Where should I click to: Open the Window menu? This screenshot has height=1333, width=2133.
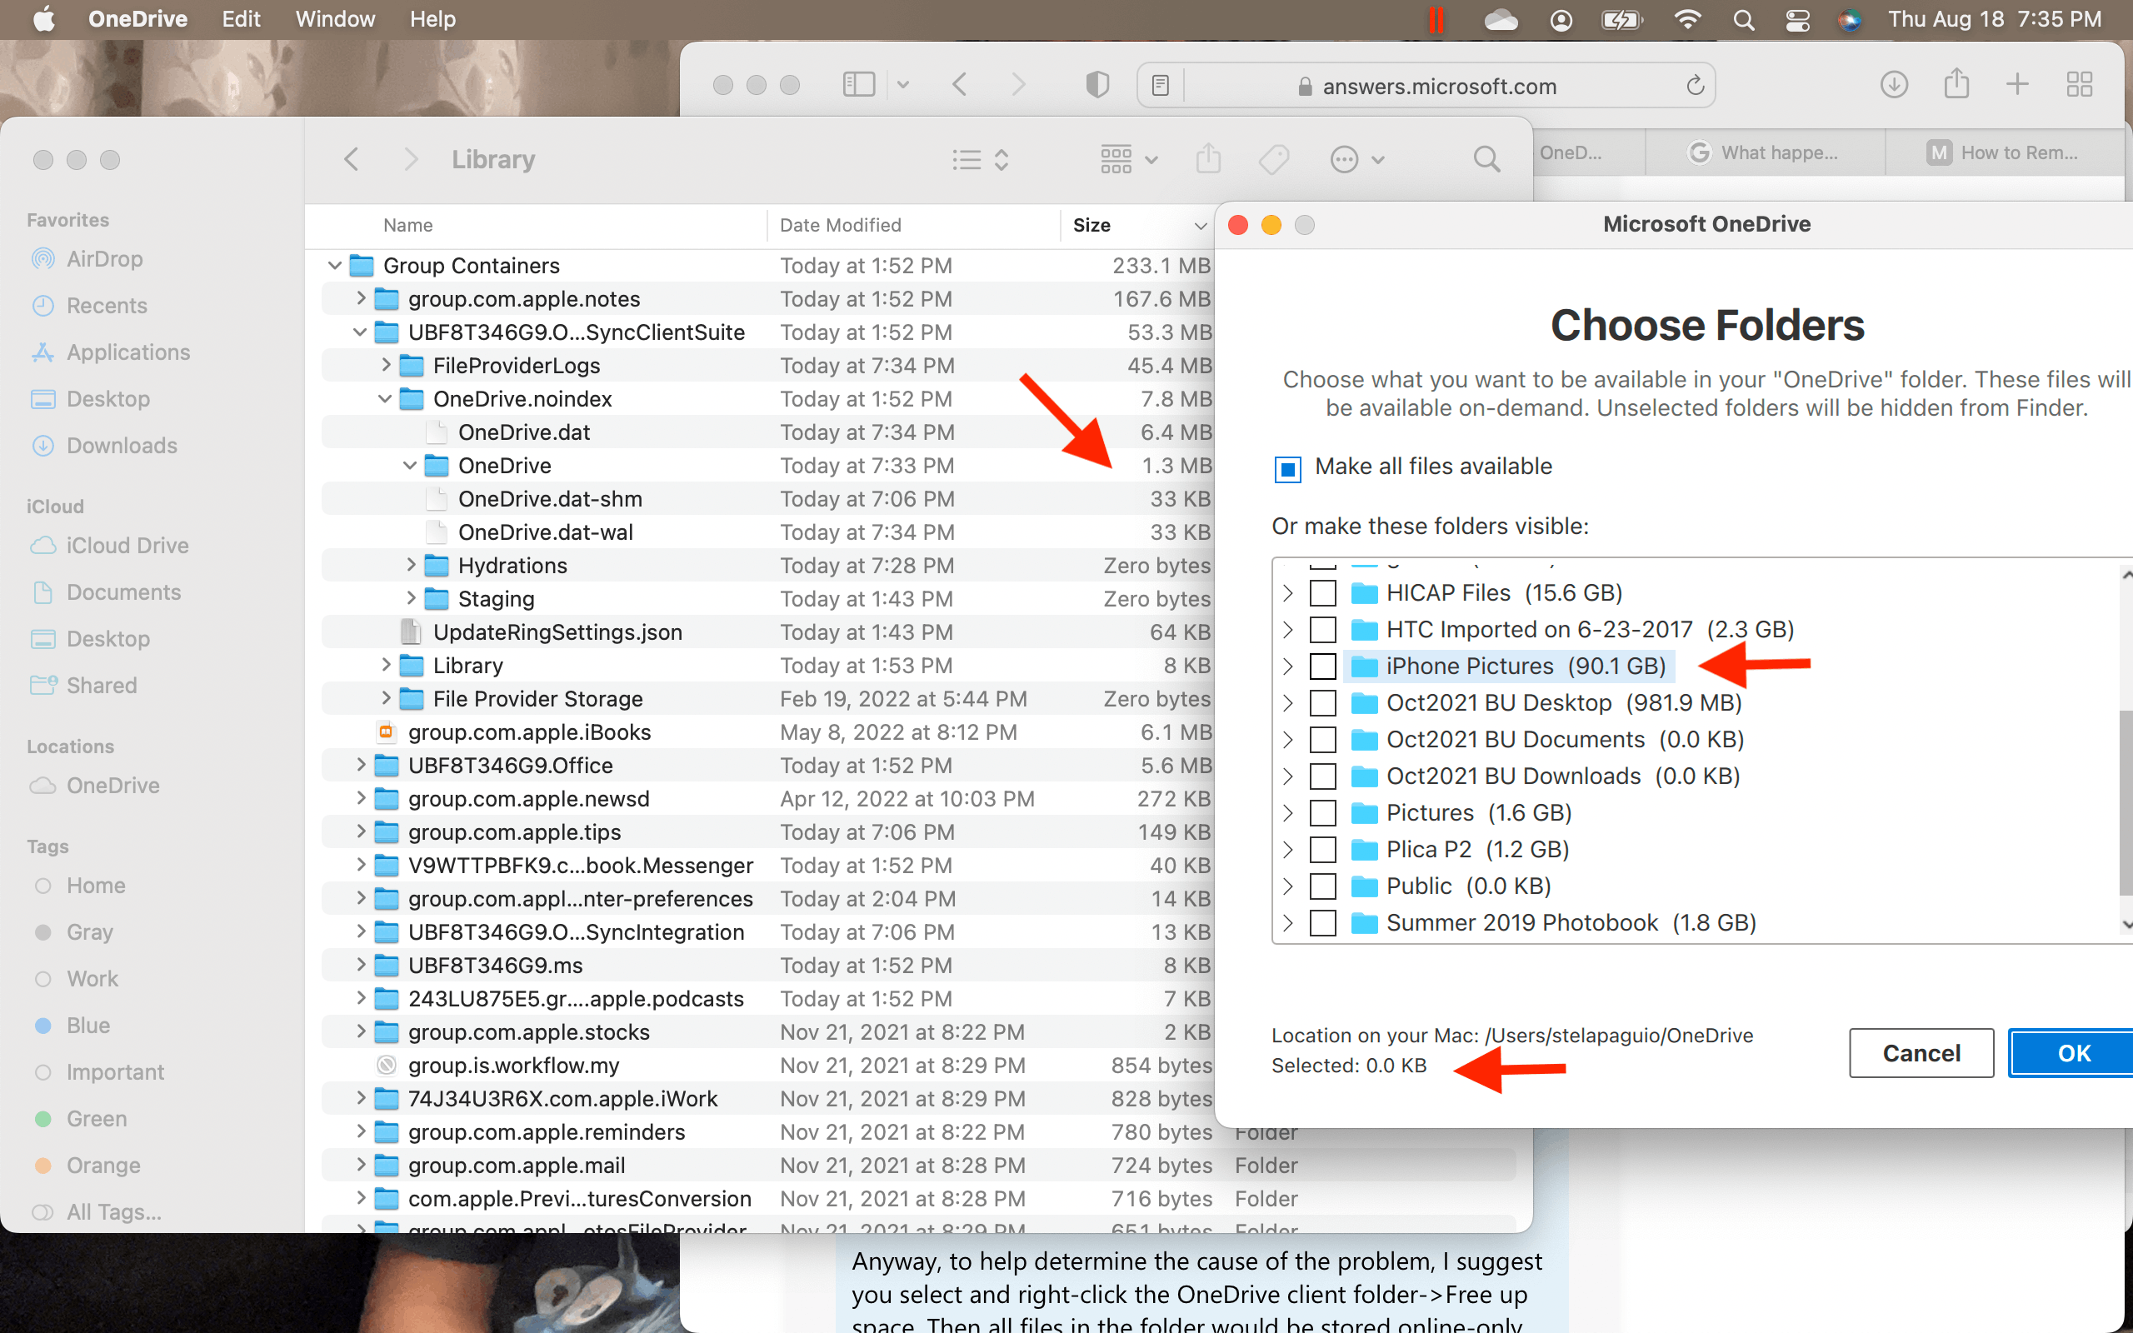pos(334,19)
